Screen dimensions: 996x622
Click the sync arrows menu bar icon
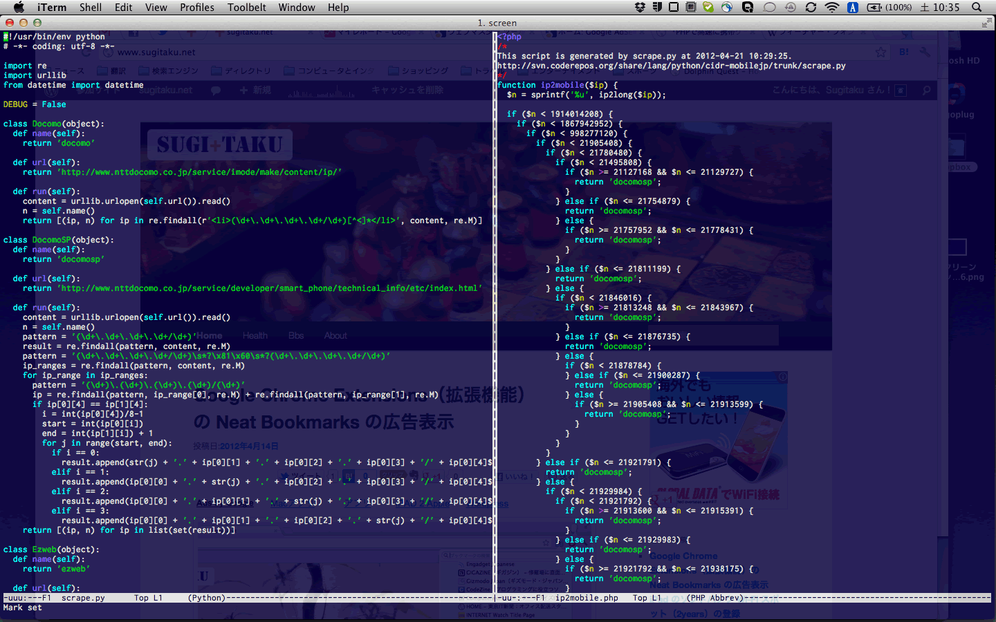pos(811,8)
